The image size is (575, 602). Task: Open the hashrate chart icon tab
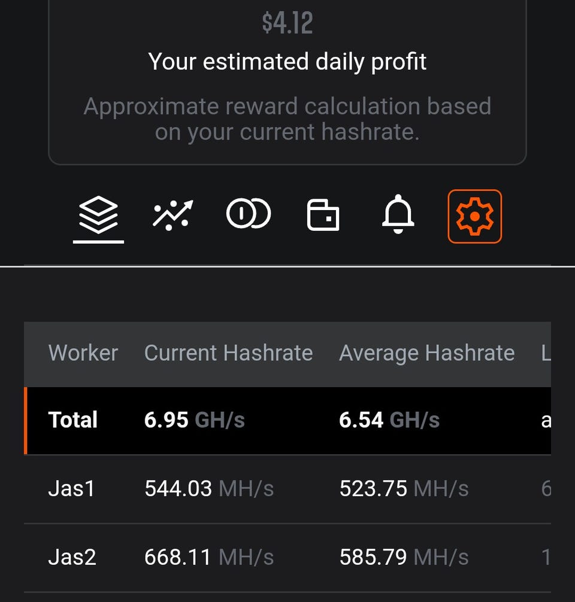[x=172, y=215]
